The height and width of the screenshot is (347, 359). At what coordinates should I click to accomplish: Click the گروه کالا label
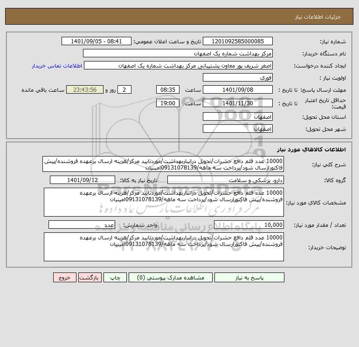335,180
